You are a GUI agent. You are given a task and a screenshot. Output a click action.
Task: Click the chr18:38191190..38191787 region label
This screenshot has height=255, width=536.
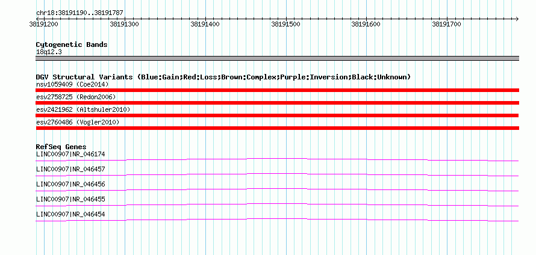(79, 13)
